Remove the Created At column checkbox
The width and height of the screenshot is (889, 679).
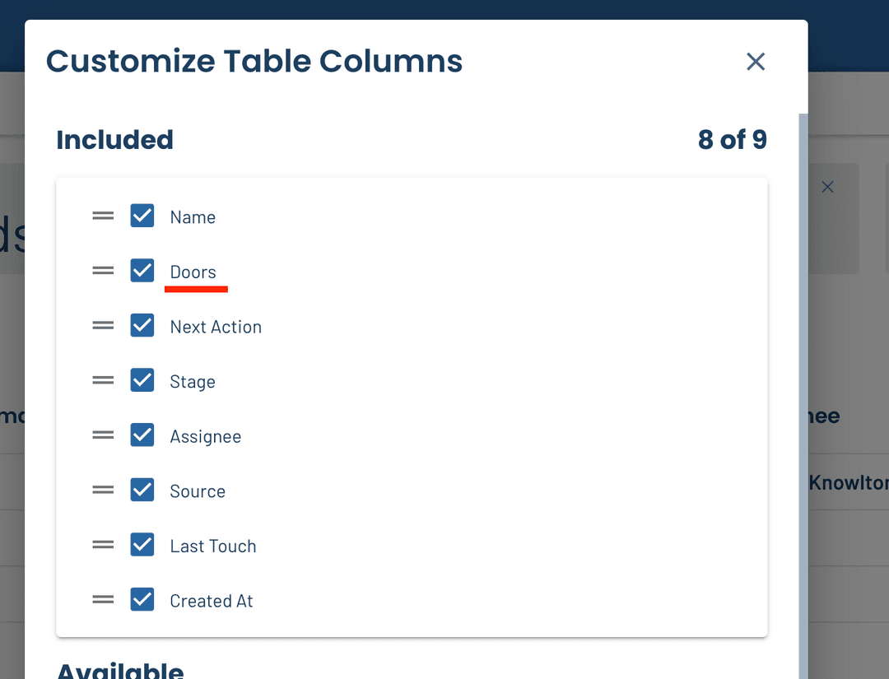(142, 600)
